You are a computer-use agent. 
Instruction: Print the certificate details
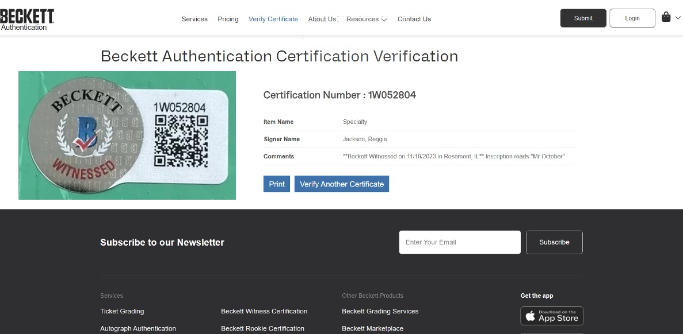click(277, 184)
